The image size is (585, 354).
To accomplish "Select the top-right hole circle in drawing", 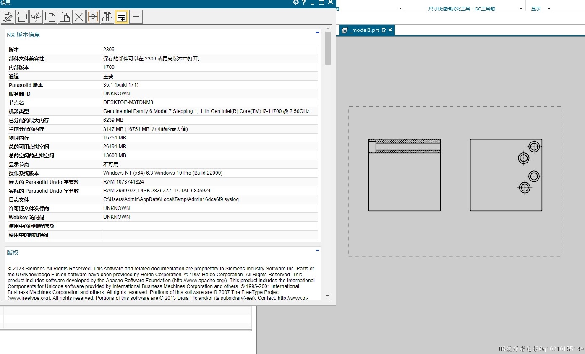I will [534, 147].
